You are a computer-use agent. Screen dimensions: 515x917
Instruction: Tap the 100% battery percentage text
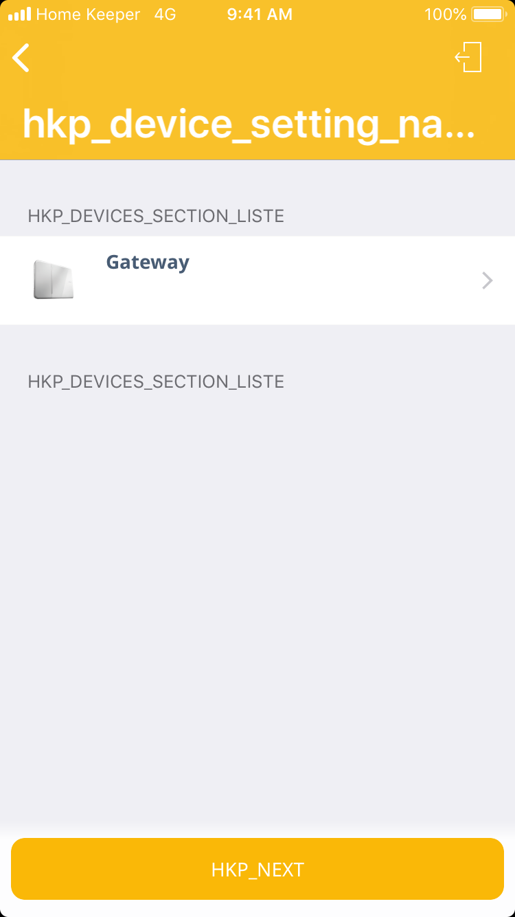click(445, 14)
